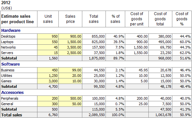Select the Hardware section heading
The width and height of the screenshot is (192, 118).
11,31
